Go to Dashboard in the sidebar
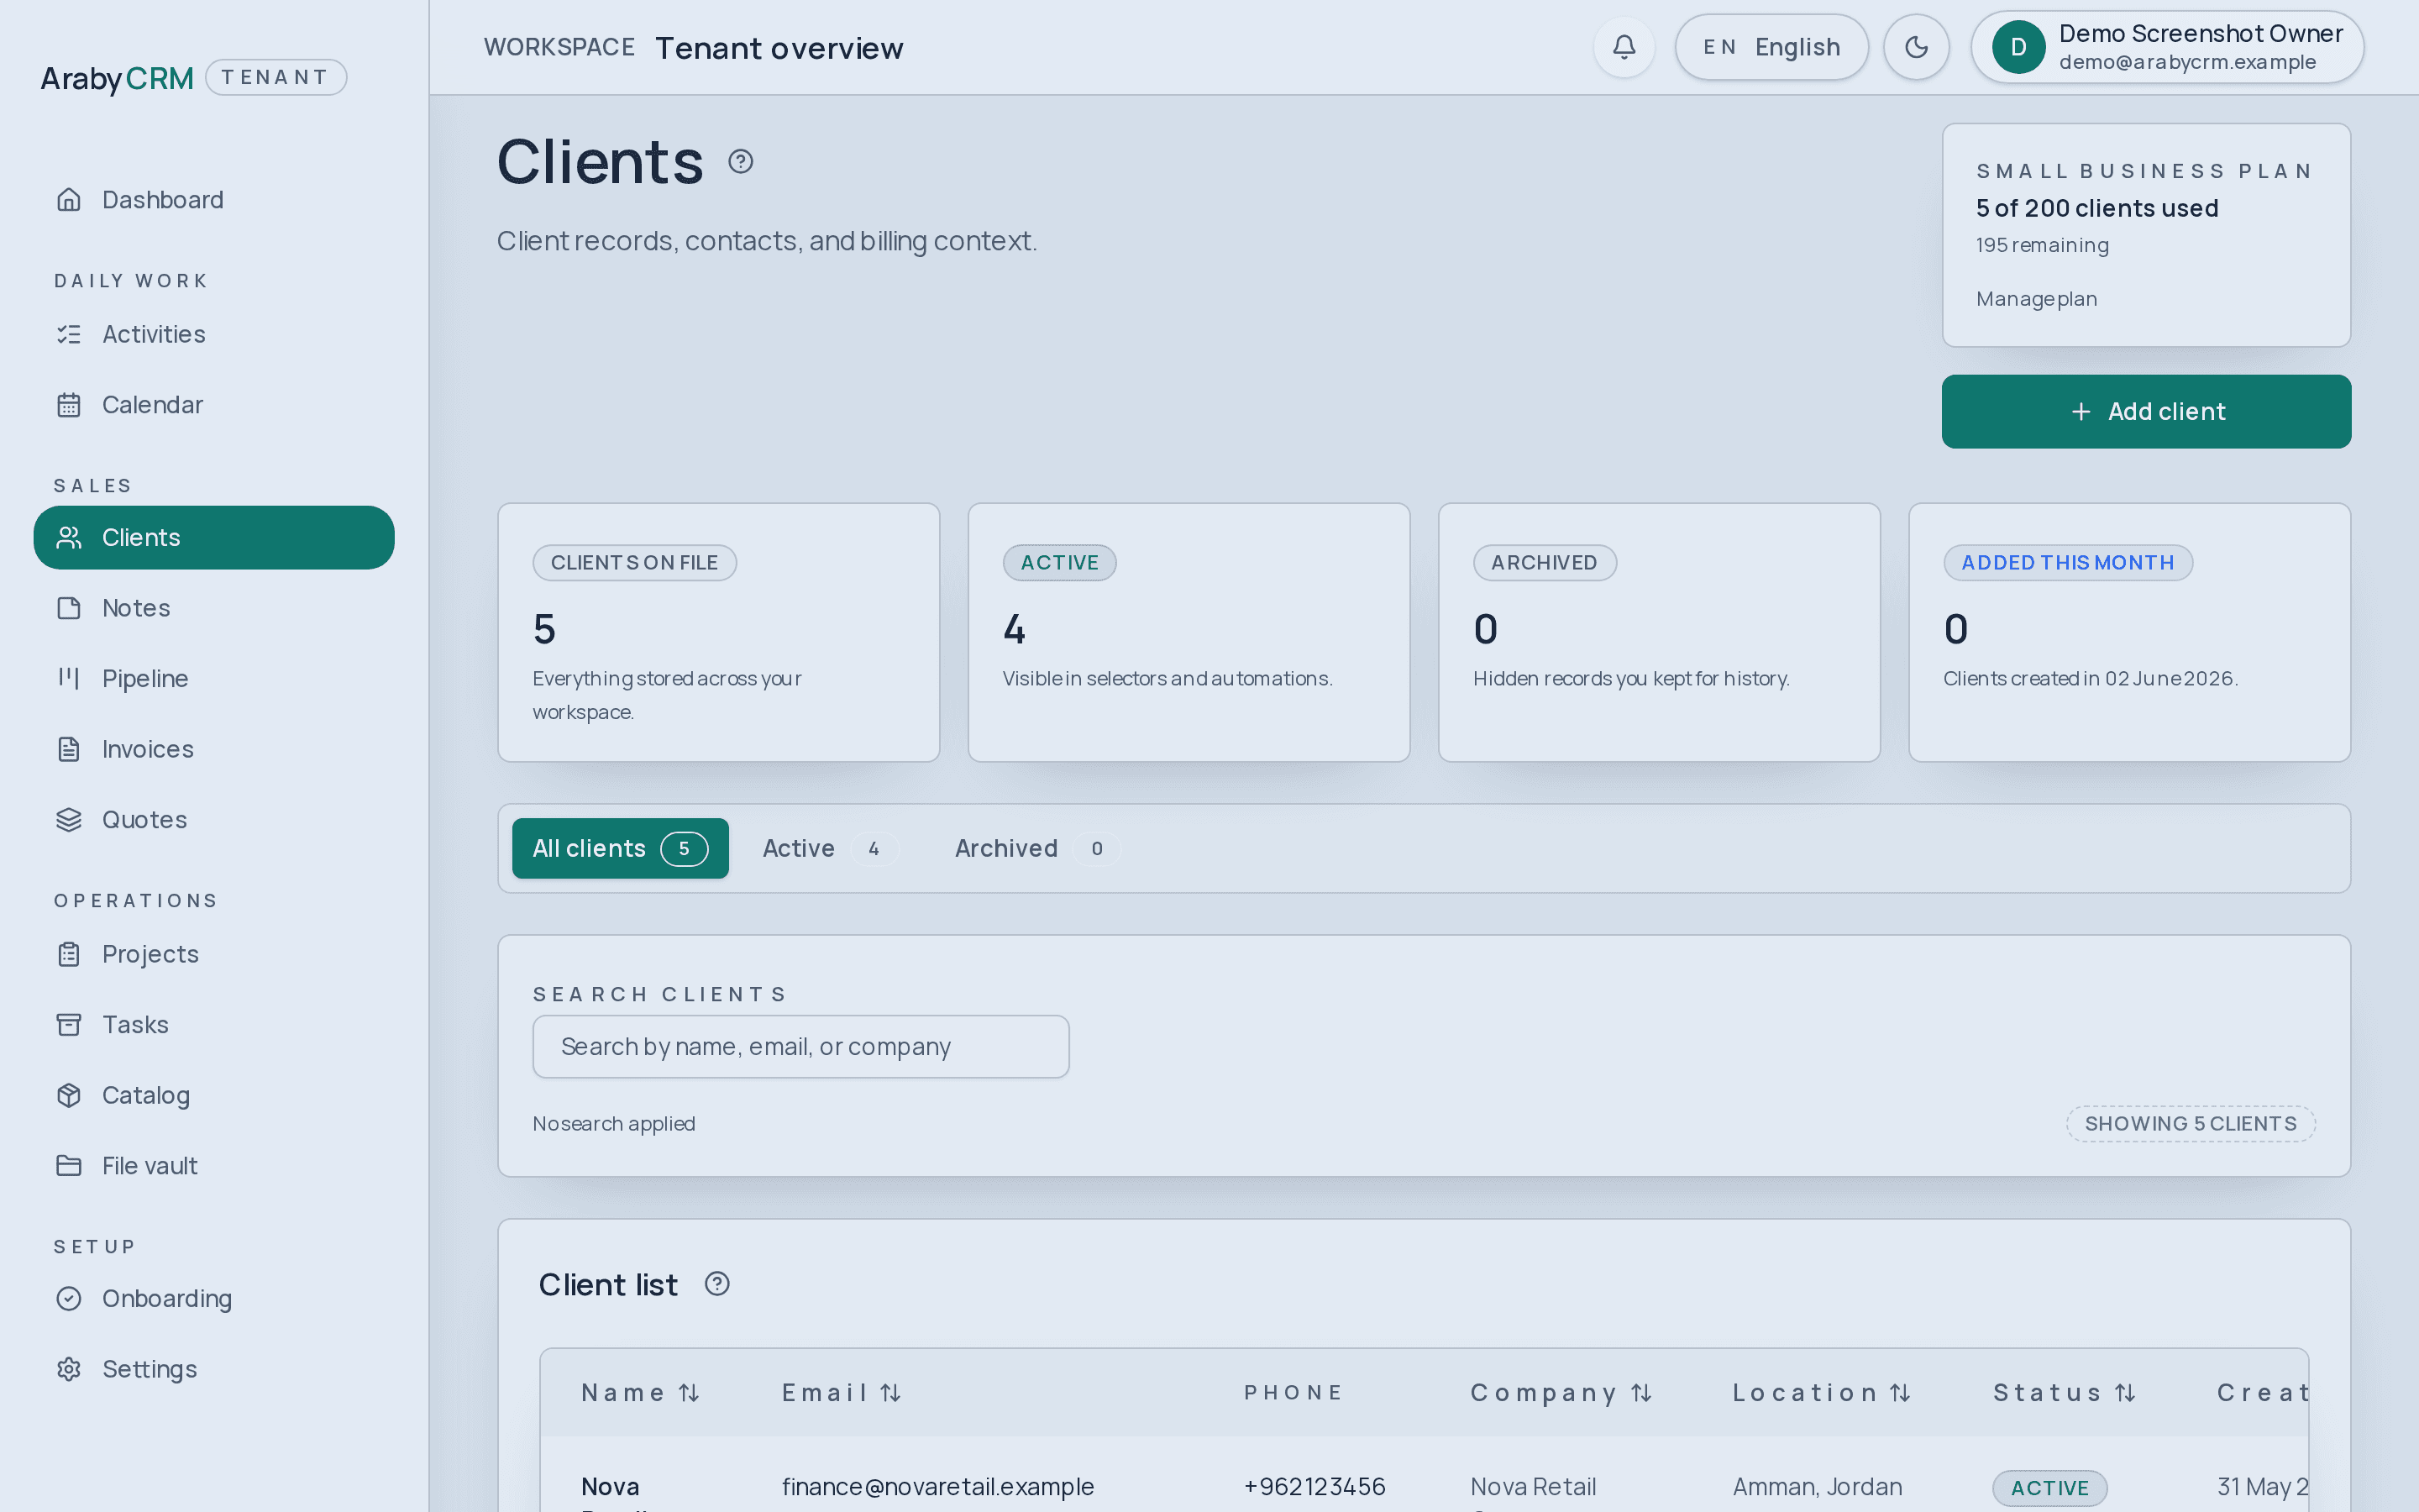 214,200
